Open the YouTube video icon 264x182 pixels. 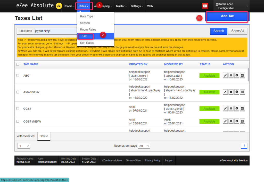[x=205, y=6]
